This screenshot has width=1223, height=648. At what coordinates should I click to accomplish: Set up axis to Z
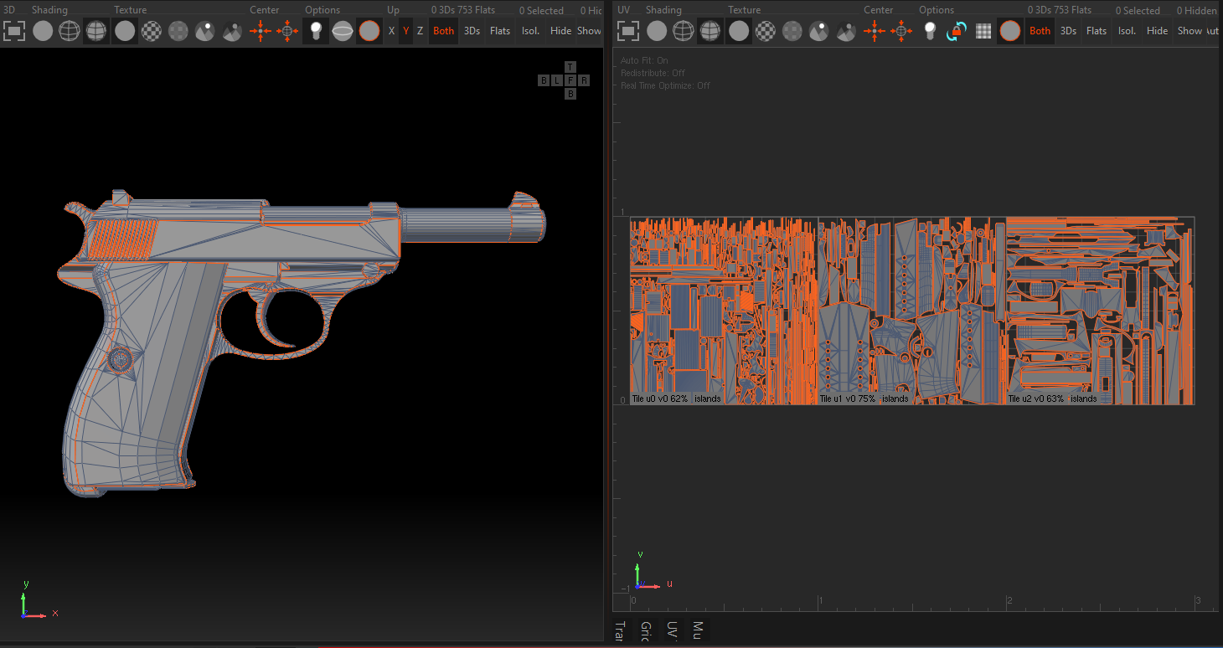tap(420, 31)
